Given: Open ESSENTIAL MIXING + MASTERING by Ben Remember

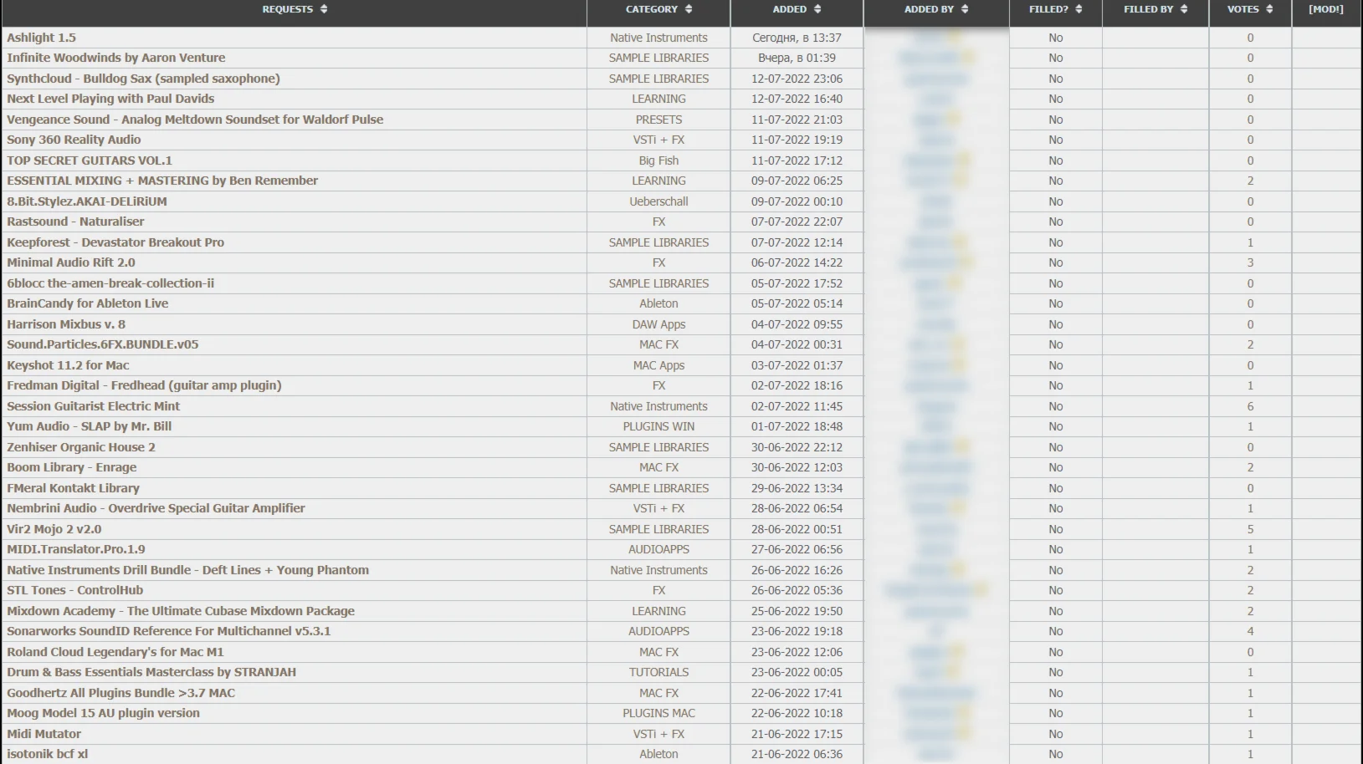Looking at the screenshot, I should (162, 181).
